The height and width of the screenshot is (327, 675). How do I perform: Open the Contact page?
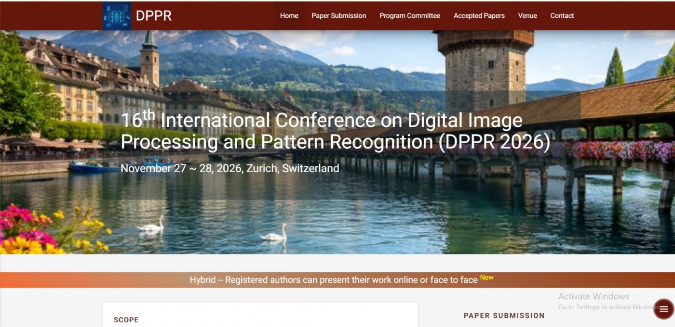click(x=562, y=16)
